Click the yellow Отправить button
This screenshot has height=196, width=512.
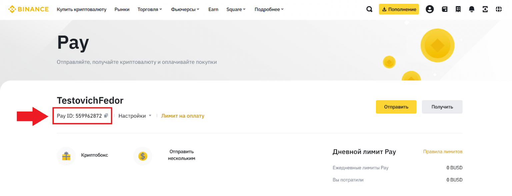coord(396,107)
